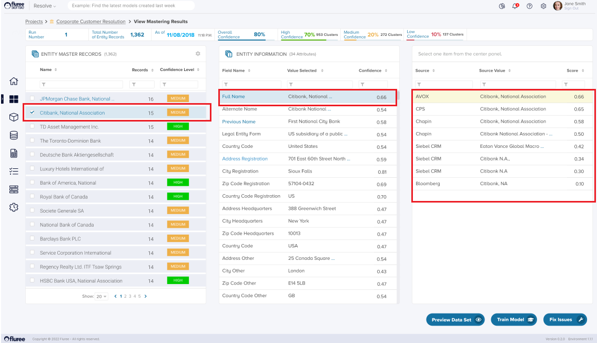The image size is (597, 343).
Task: Click the Train Model button
Action: pyautogui.click(x=513, y=319)
